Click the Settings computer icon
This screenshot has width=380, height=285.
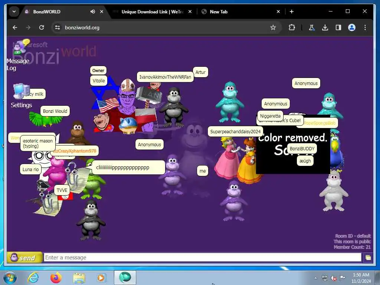point(21,91)
